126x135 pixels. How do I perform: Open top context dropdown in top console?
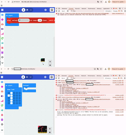coord(63,11)
